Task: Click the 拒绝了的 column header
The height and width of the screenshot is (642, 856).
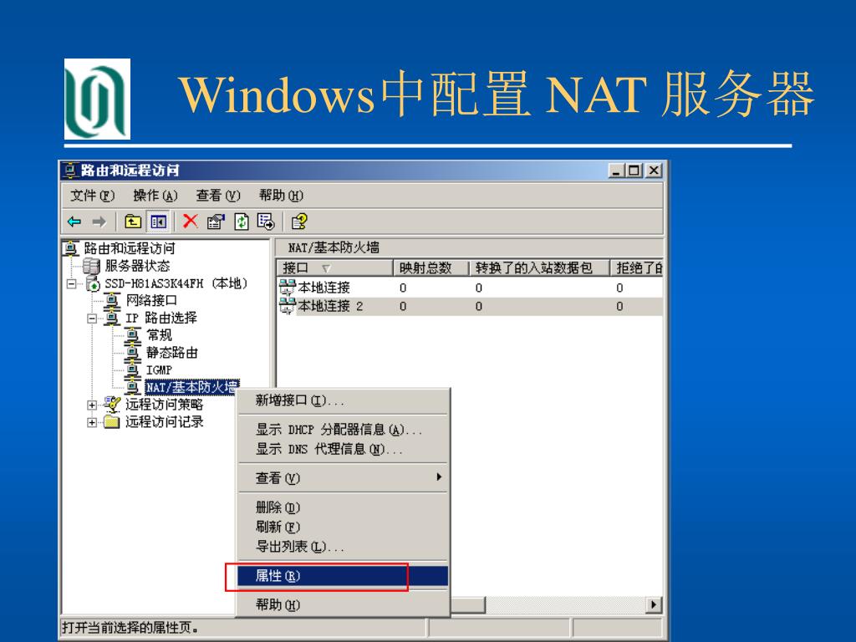Action: tap(636, 268)
